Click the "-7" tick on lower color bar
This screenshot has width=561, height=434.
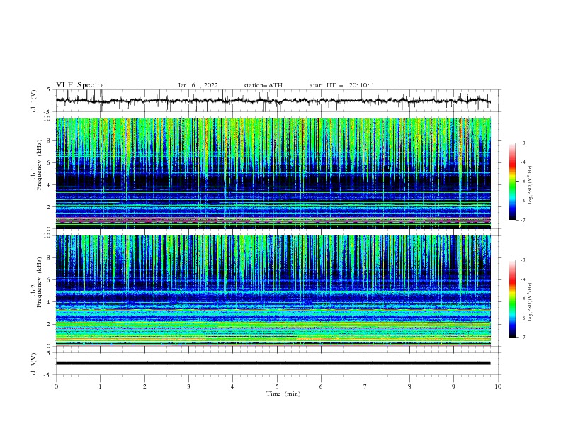(522, 338)
